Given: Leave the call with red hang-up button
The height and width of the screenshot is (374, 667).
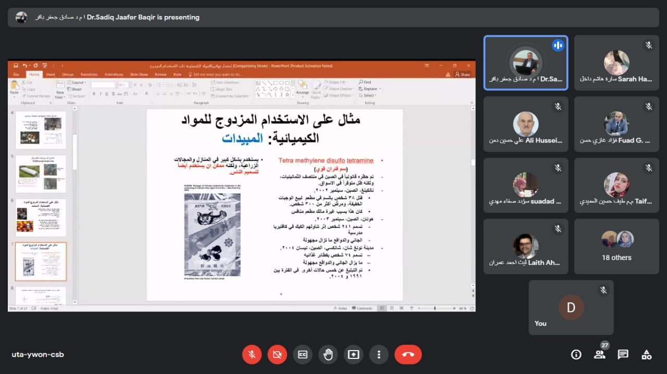Looking at the screenshot, I should click(x=408, y=355).
